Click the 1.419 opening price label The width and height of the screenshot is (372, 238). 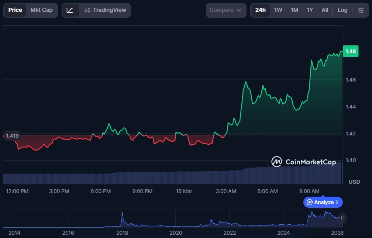tap(12, 136)
